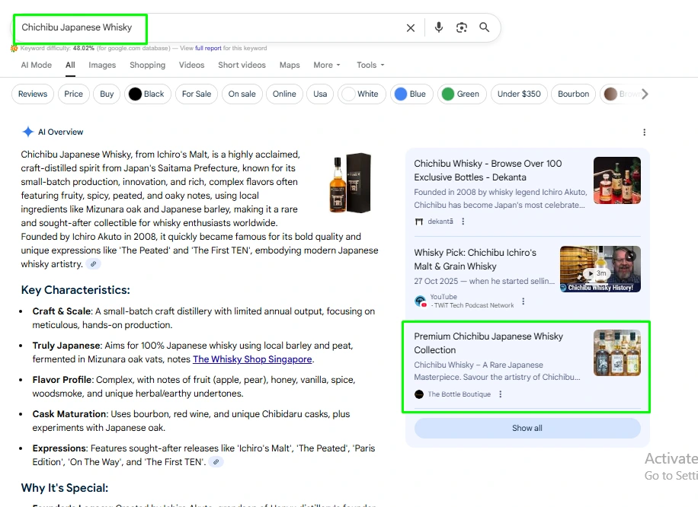This screenshot has width=698, height=507.
Task: Open the Tools dropdown
Action: point(370,65)
